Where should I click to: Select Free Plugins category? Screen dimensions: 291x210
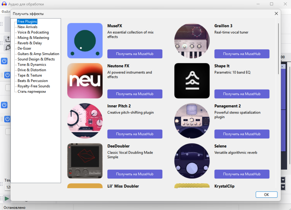click(x=27, y=22)
